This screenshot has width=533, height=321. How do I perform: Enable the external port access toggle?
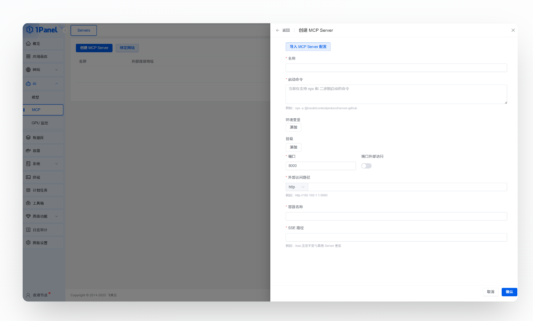366,166
